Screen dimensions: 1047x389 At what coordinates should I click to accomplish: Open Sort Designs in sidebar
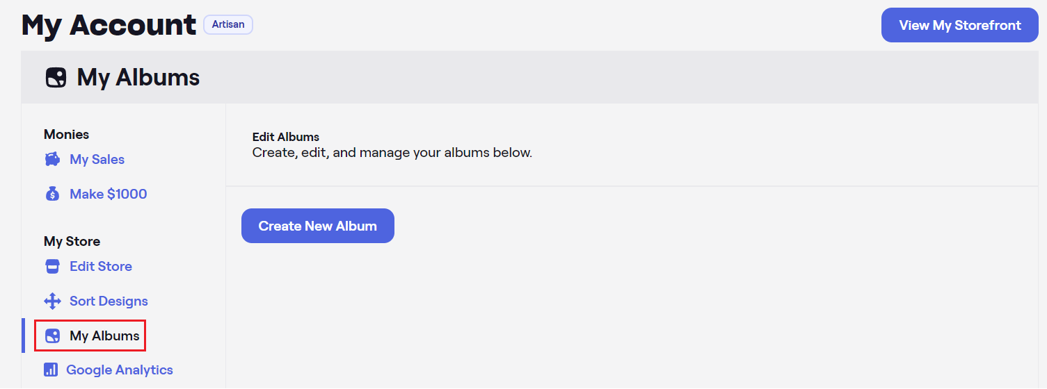(109, 301)
